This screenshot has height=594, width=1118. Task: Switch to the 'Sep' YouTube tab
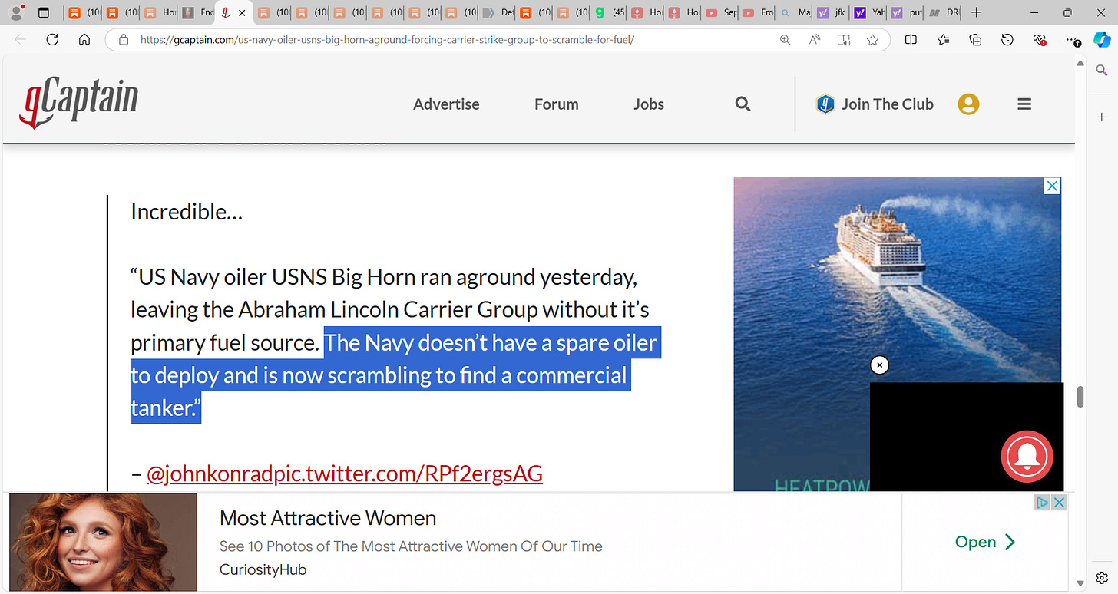720,13
